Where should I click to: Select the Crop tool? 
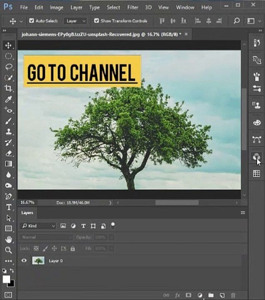[x=8, y=88]
